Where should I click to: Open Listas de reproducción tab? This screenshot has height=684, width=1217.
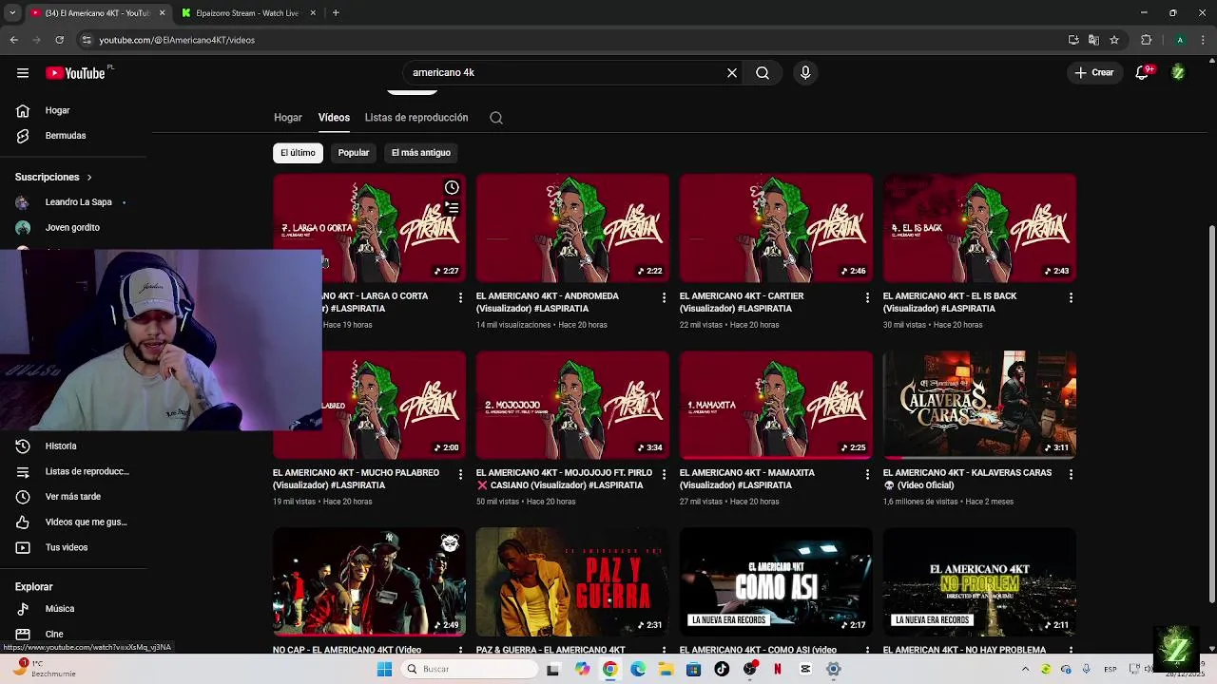[416, 118]
